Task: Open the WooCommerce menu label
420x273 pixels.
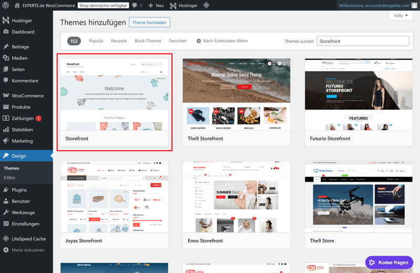Action: 28,96
